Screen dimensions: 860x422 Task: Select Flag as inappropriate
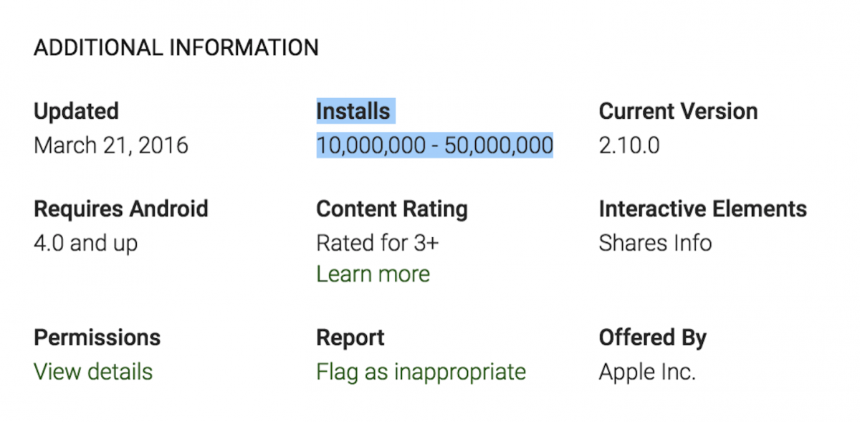[421, 371]
